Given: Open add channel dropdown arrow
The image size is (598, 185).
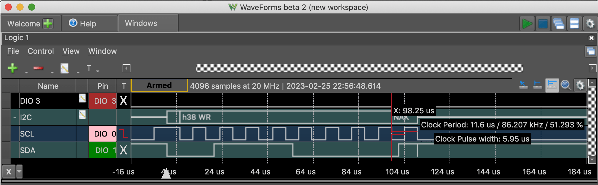Looking at the screenshot, I should (x=26, y=72).
